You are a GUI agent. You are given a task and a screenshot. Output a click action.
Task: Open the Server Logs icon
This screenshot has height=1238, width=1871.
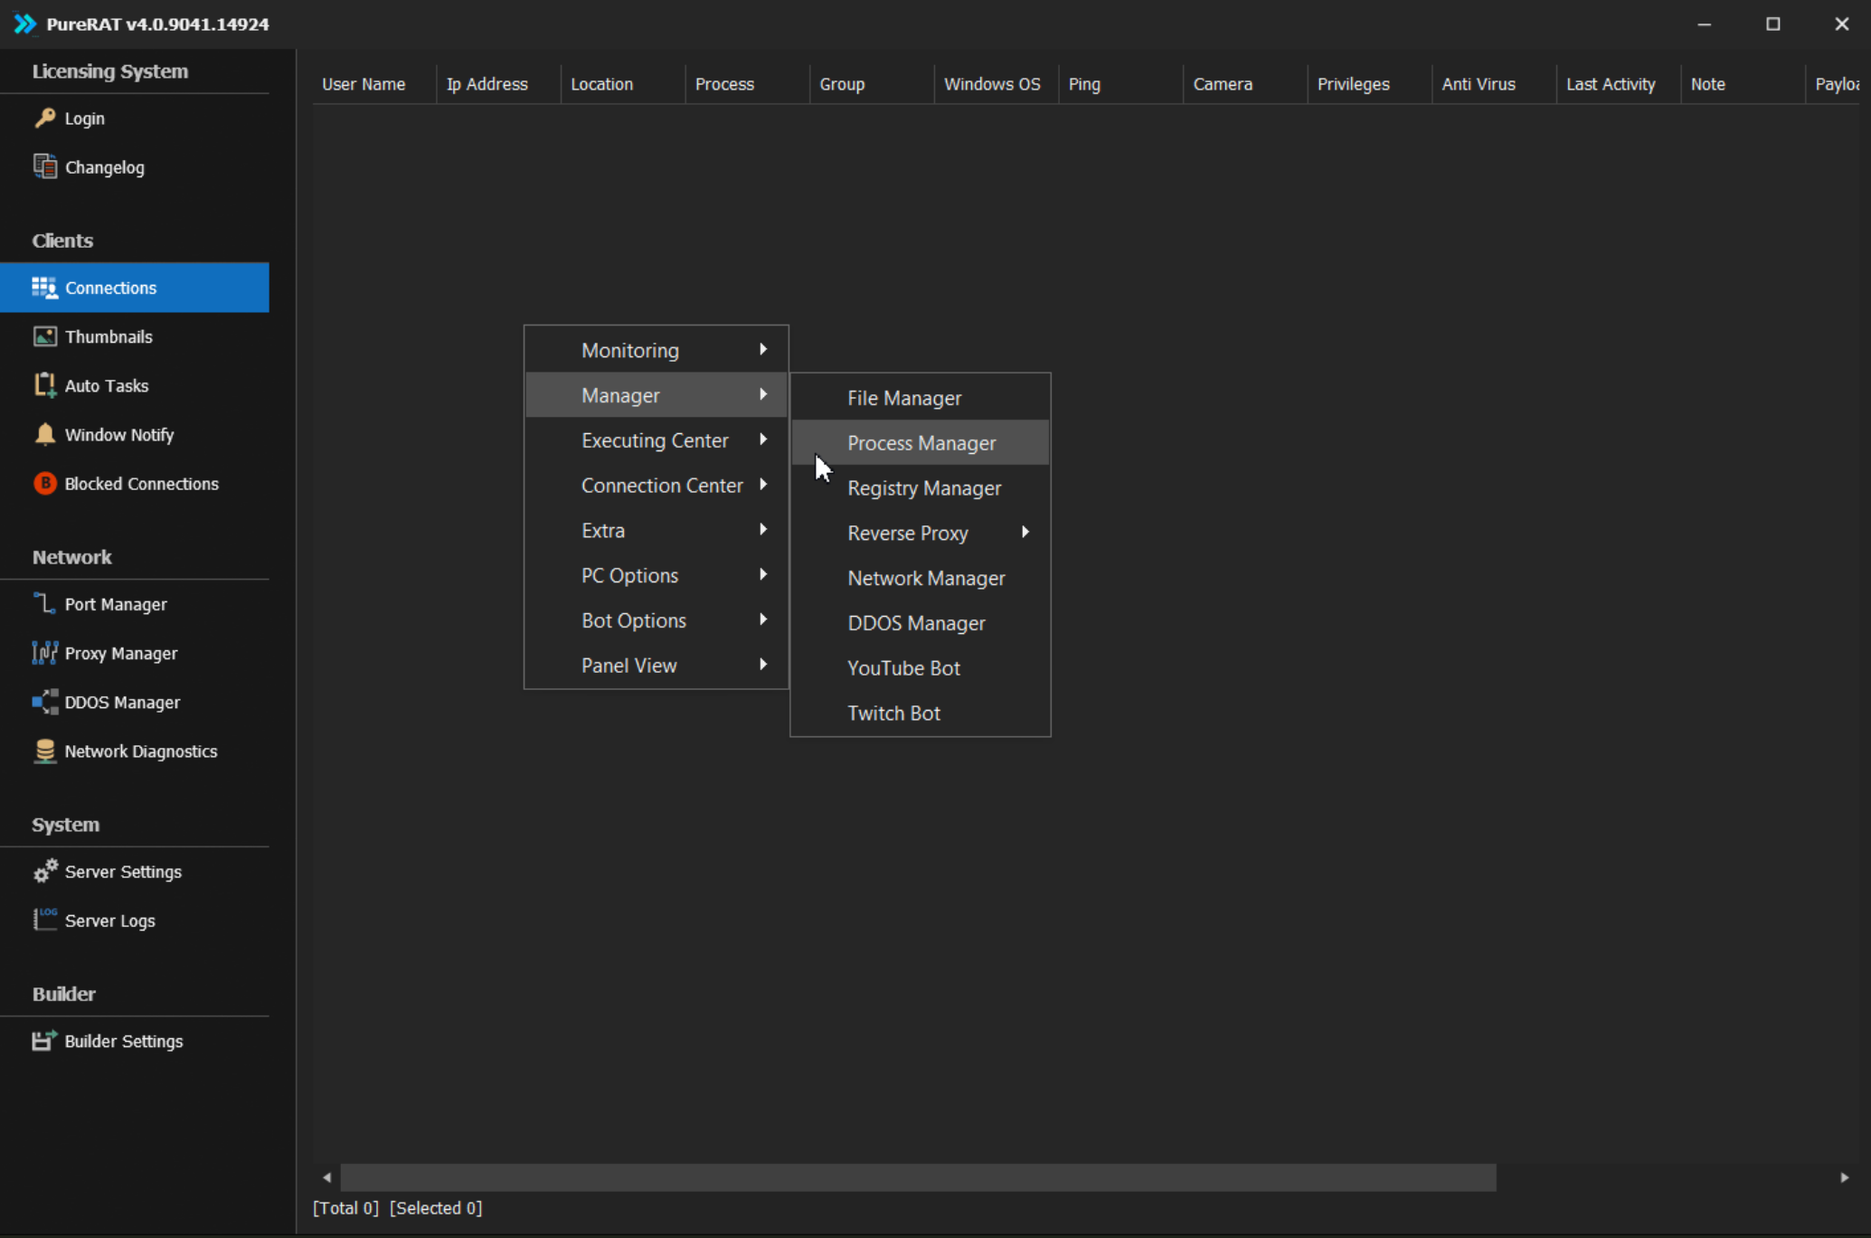44,920
